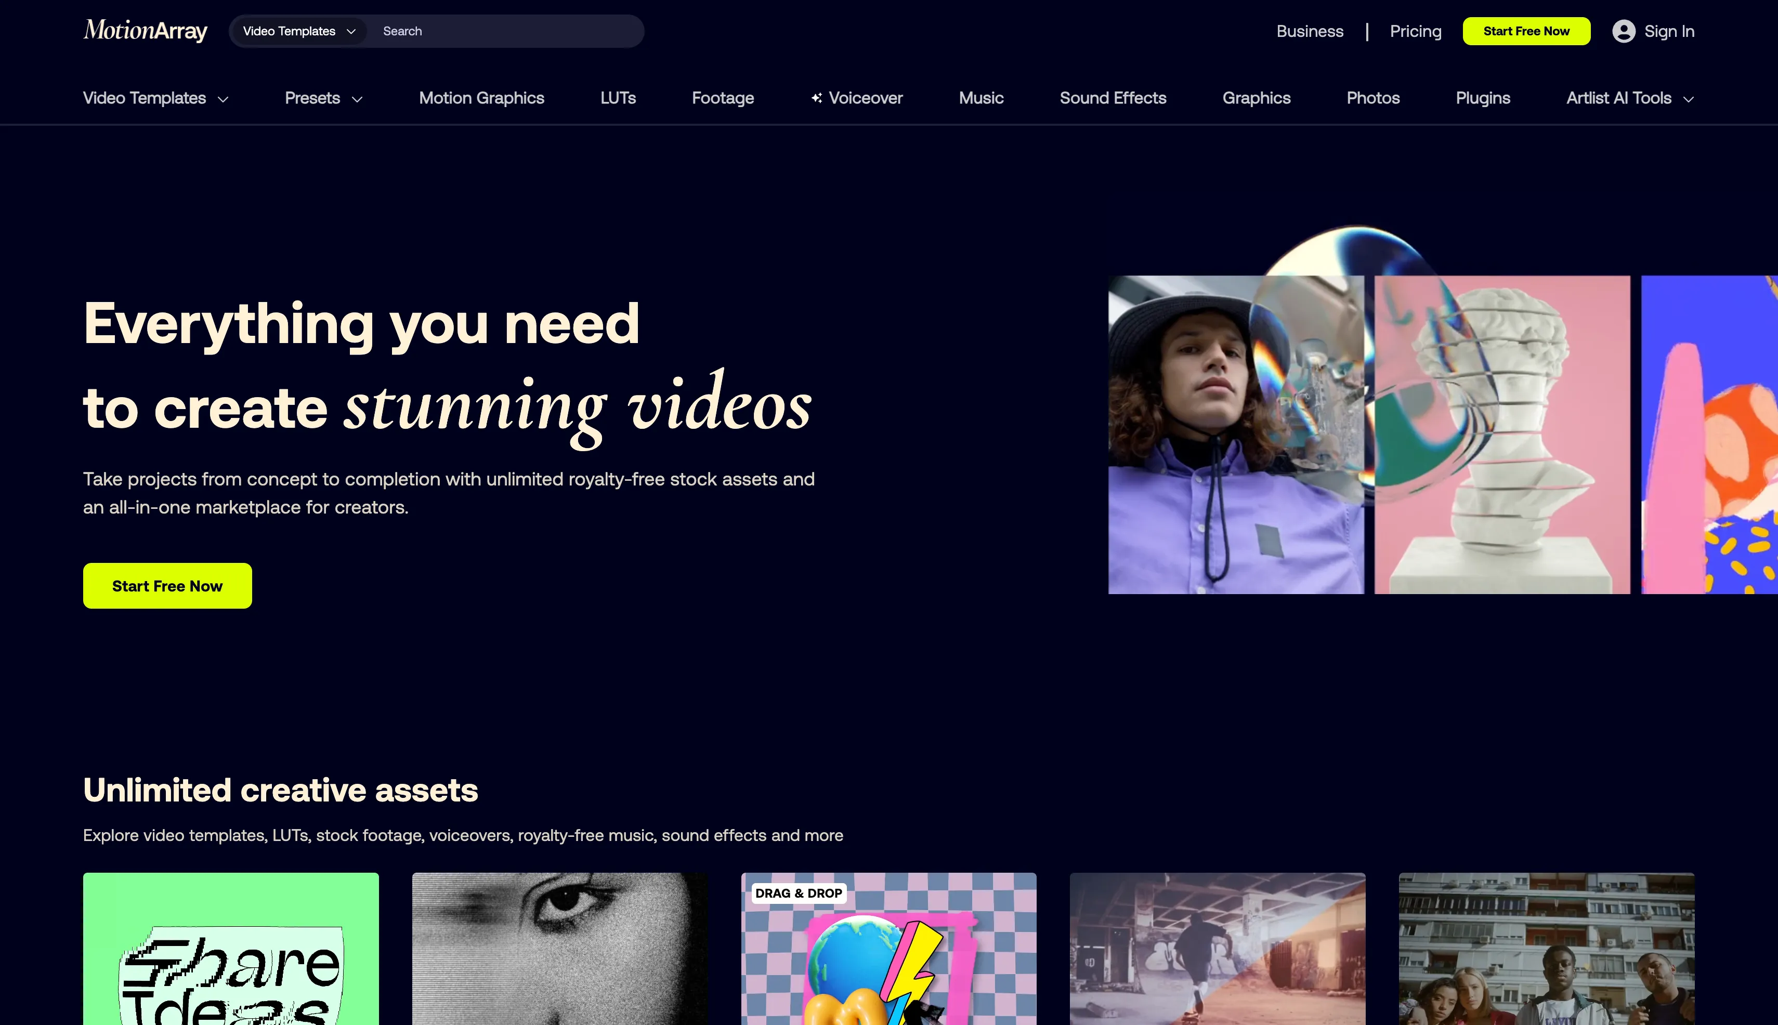1778x1025 pixels.
Task: Navigate to the Music category
Action: (980, 98)
